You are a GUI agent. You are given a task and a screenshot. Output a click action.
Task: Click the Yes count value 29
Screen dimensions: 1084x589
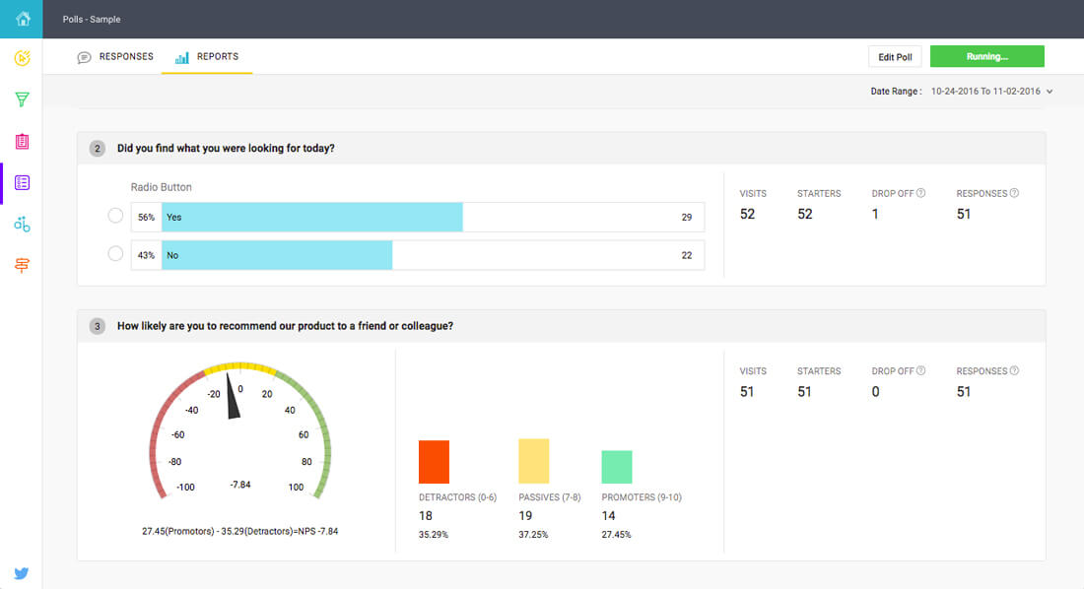pos(687,217)
